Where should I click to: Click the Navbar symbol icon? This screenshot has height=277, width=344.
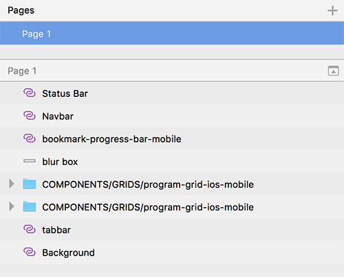click(30, 115)
